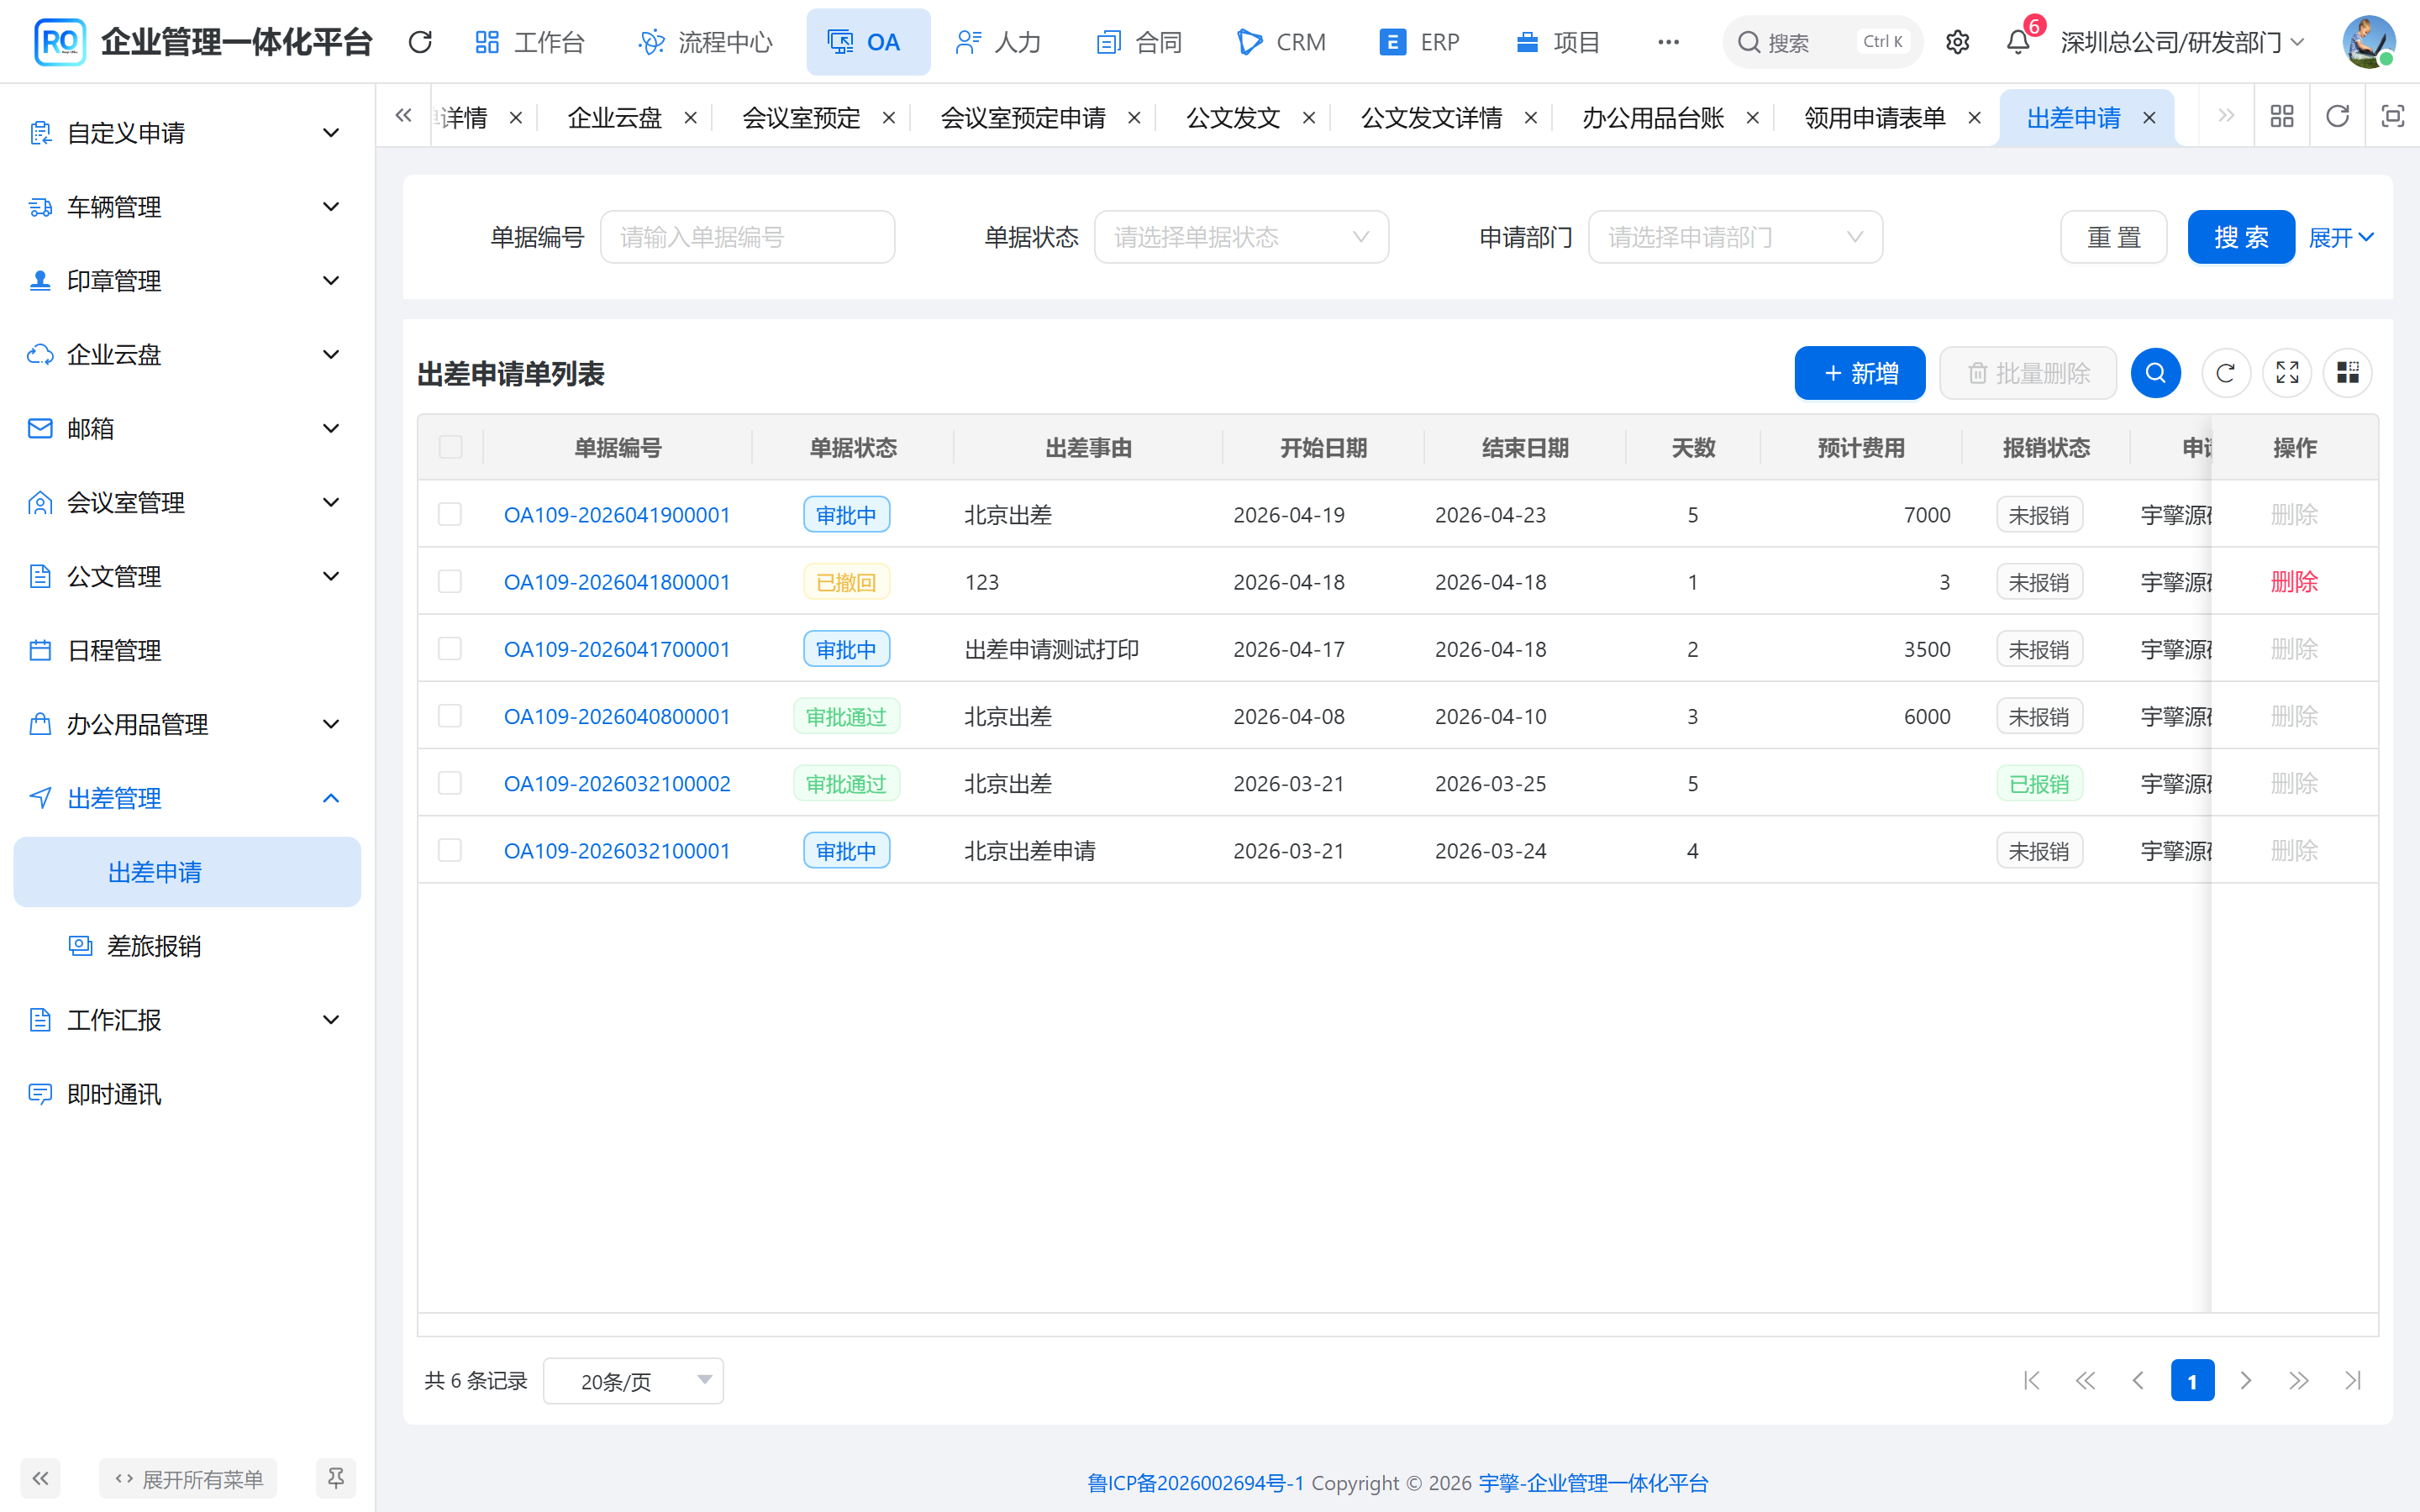2420x1512 pixels.
Task: Jump back several pages with double-arrow
Action: [2085, 1381]
